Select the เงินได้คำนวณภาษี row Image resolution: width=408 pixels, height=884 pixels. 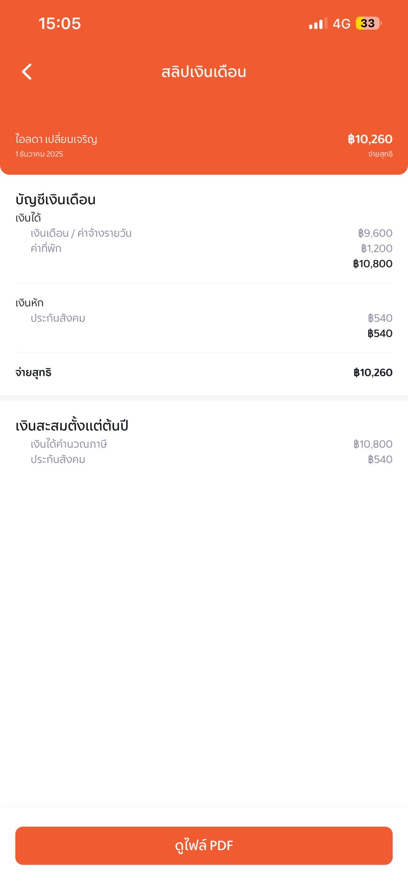point(69,444)
